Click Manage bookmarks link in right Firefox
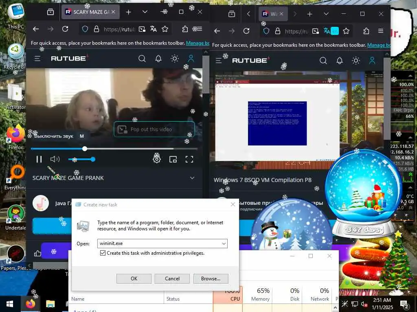The height and width of the screenshot is (312, 417). pos(379,45)
